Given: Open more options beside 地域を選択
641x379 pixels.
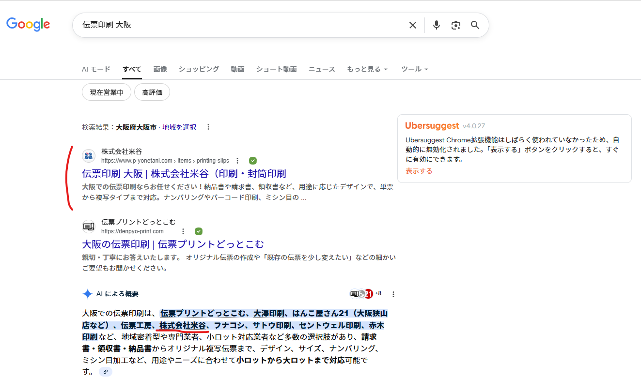Looking at the screenshot, I should coord(208,127).
